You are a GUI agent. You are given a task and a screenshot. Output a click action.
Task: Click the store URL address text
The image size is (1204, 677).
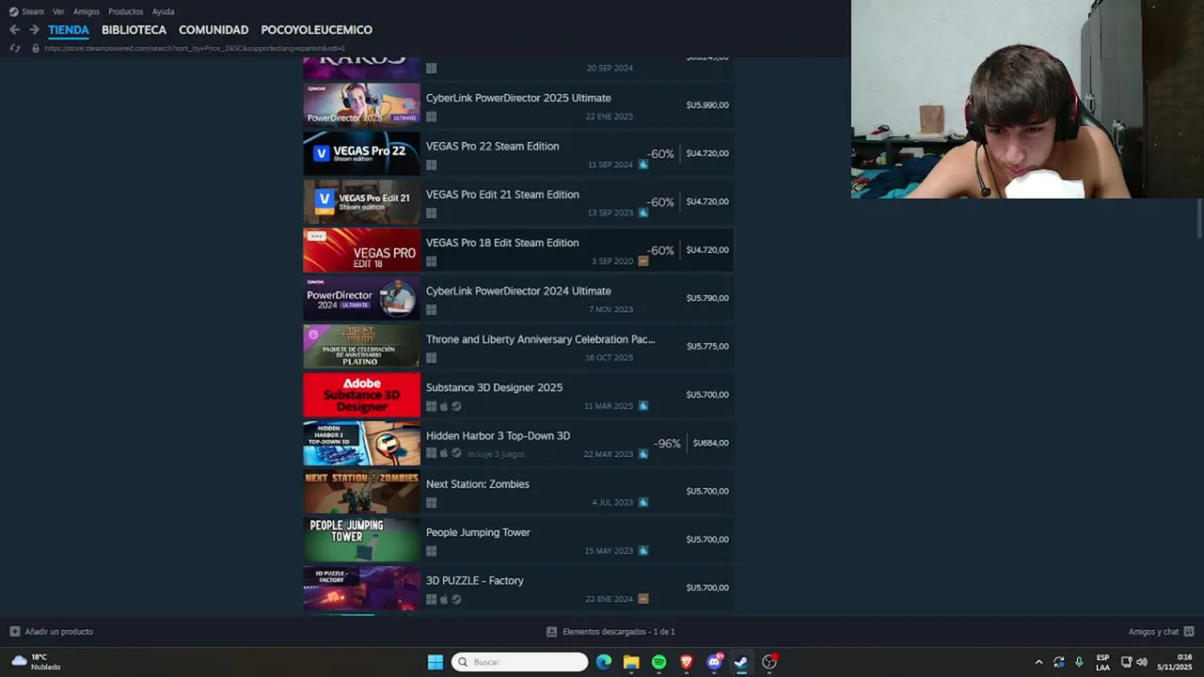tap(195, 48)
